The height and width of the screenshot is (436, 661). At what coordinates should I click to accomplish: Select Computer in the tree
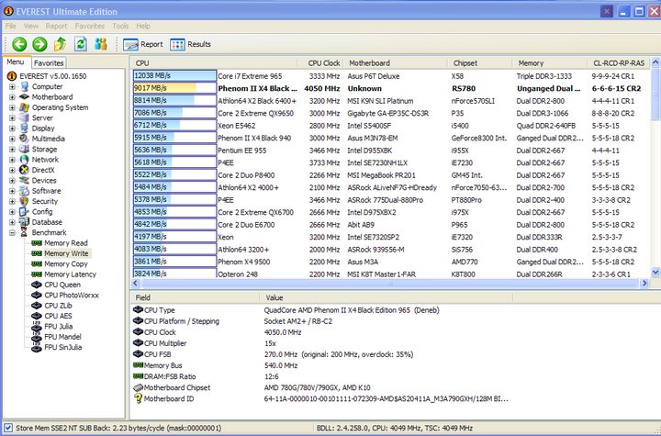click(47, 86)
